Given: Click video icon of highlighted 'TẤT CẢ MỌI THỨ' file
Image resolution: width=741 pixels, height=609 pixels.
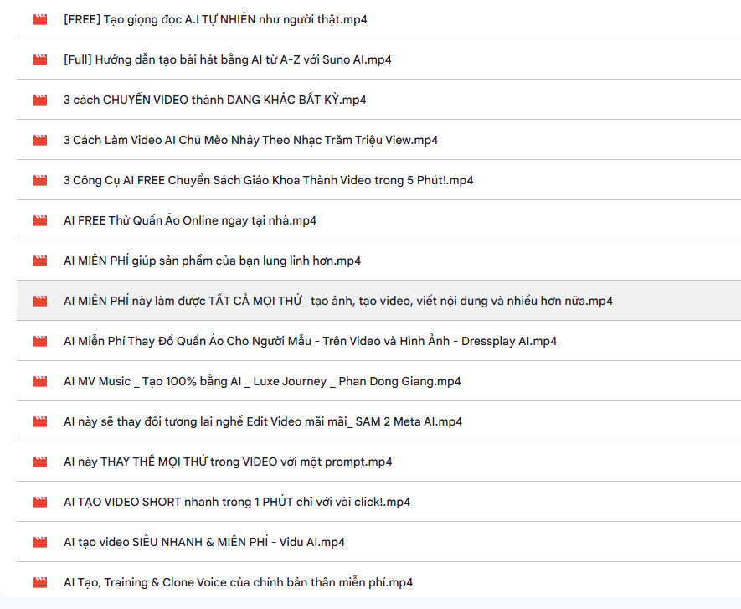Looking at the screenshot, I should [40, 301].
